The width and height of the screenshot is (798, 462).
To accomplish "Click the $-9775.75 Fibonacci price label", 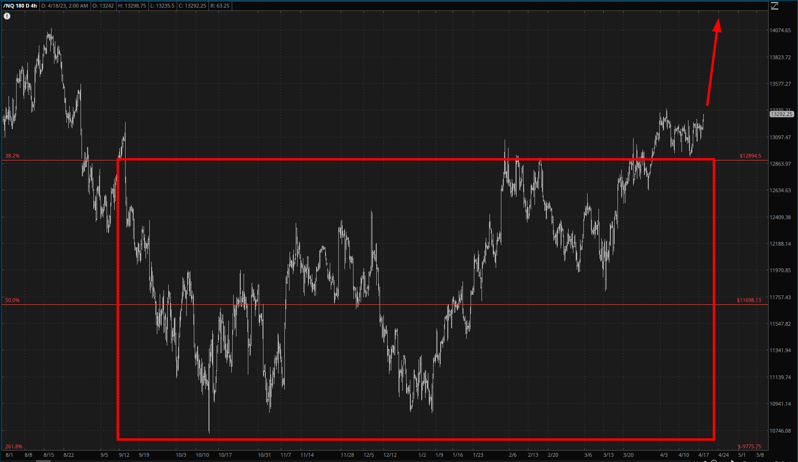I will [x=749, y=446].
